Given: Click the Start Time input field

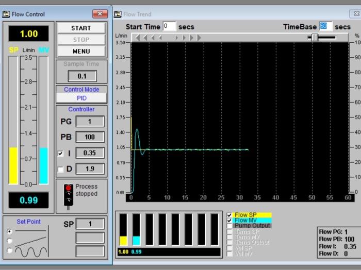Looking at the screenshot, I should click(169, 26).
